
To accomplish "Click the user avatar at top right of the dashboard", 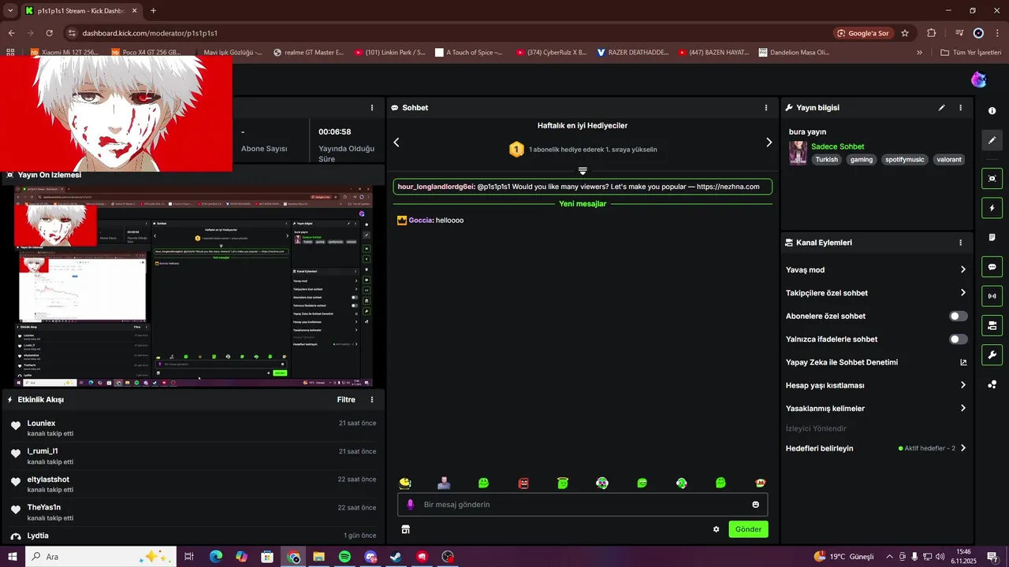I will coord(978,80).
